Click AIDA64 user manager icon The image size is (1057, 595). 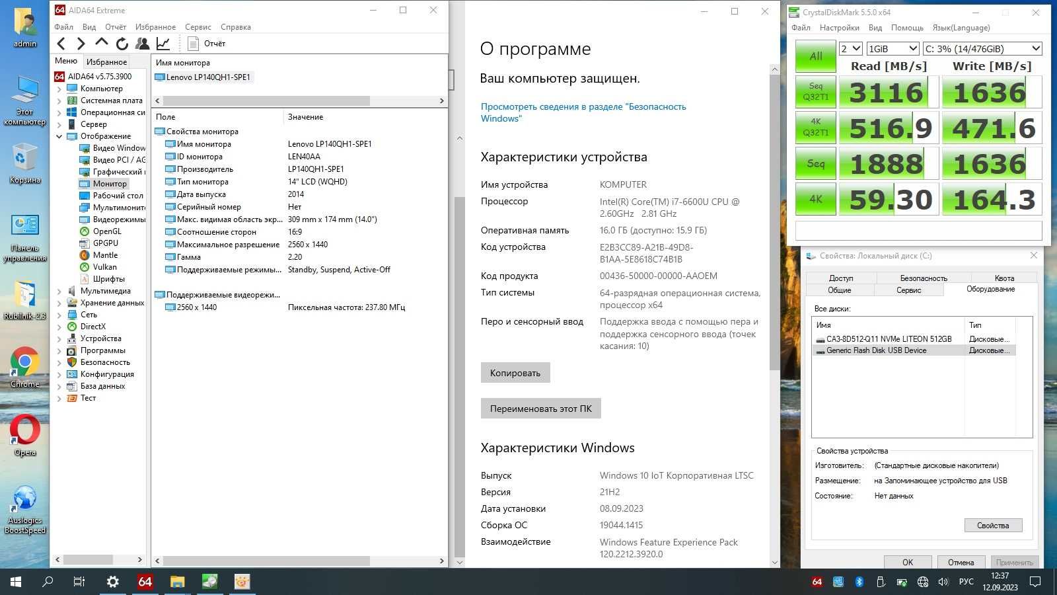point(142,44)
